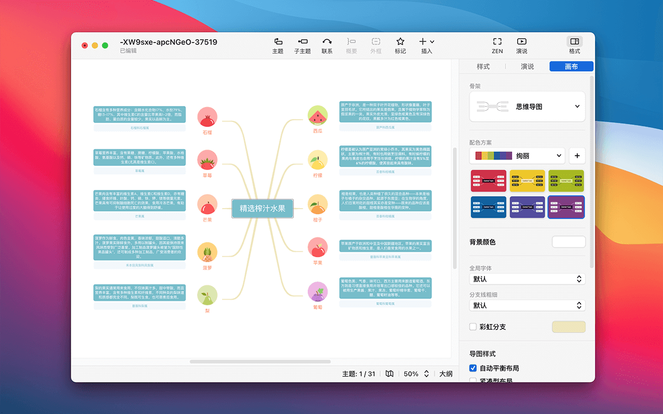Choose the red color theme thumbnail
The width and height of the screenshot is (663, 414).
pos(488,180)
